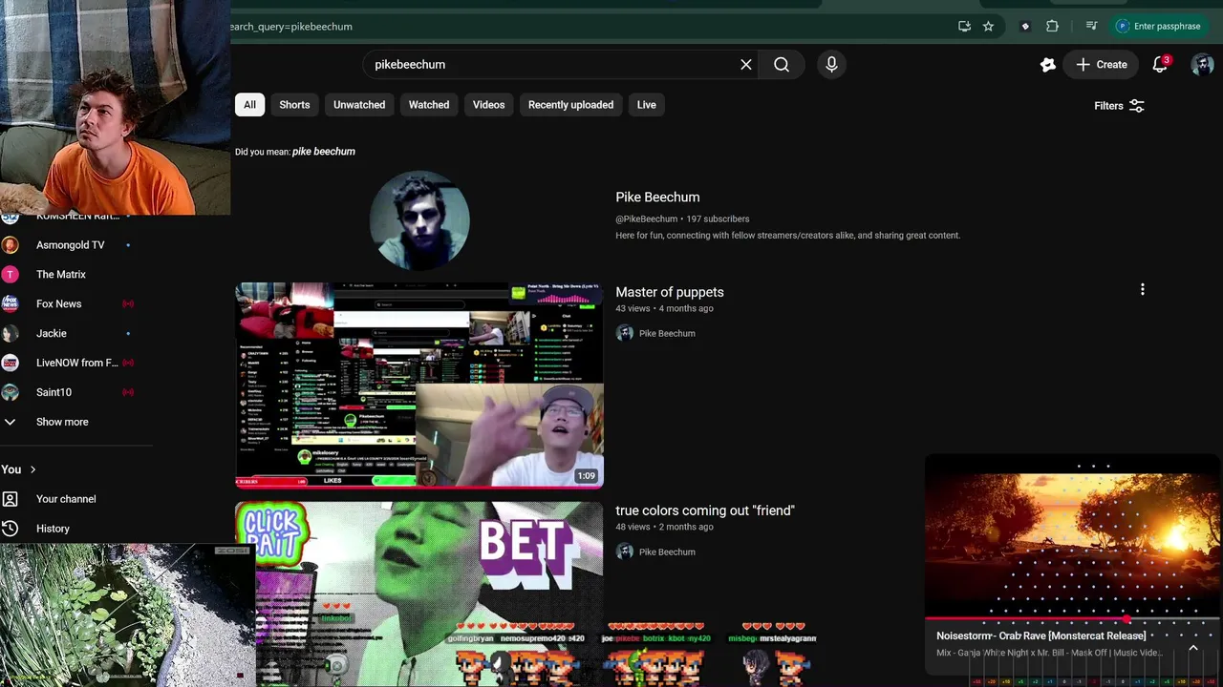
Task: Seek the miniplayer progress bar
Action: pos(1072,619)
